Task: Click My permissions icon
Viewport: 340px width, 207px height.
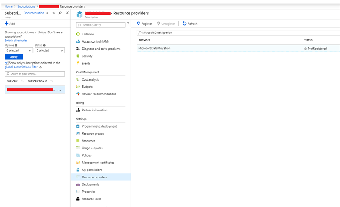Action: click(78, 170)
